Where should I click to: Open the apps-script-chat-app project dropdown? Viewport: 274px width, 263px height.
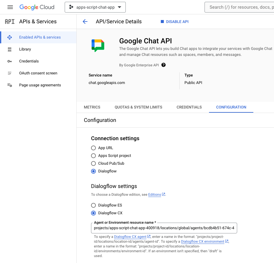tap(95, 7)
